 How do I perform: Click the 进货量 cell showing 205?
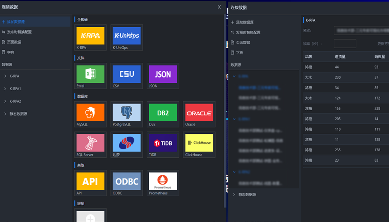pos(338,119)
